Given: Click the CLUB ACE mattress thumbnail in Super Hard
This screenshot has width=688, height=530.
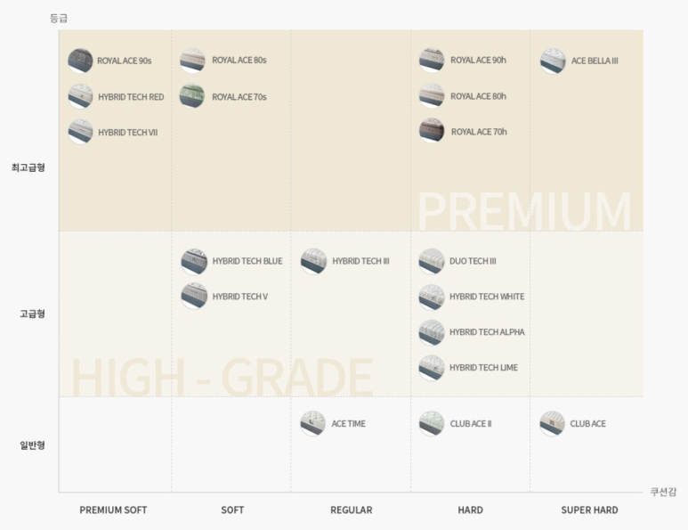Looking at the screenshot, I should pos(552,423).
